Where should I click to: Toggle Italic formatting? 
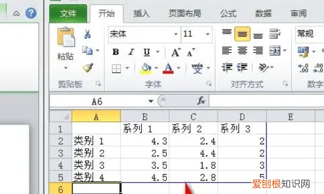[131, 52]
